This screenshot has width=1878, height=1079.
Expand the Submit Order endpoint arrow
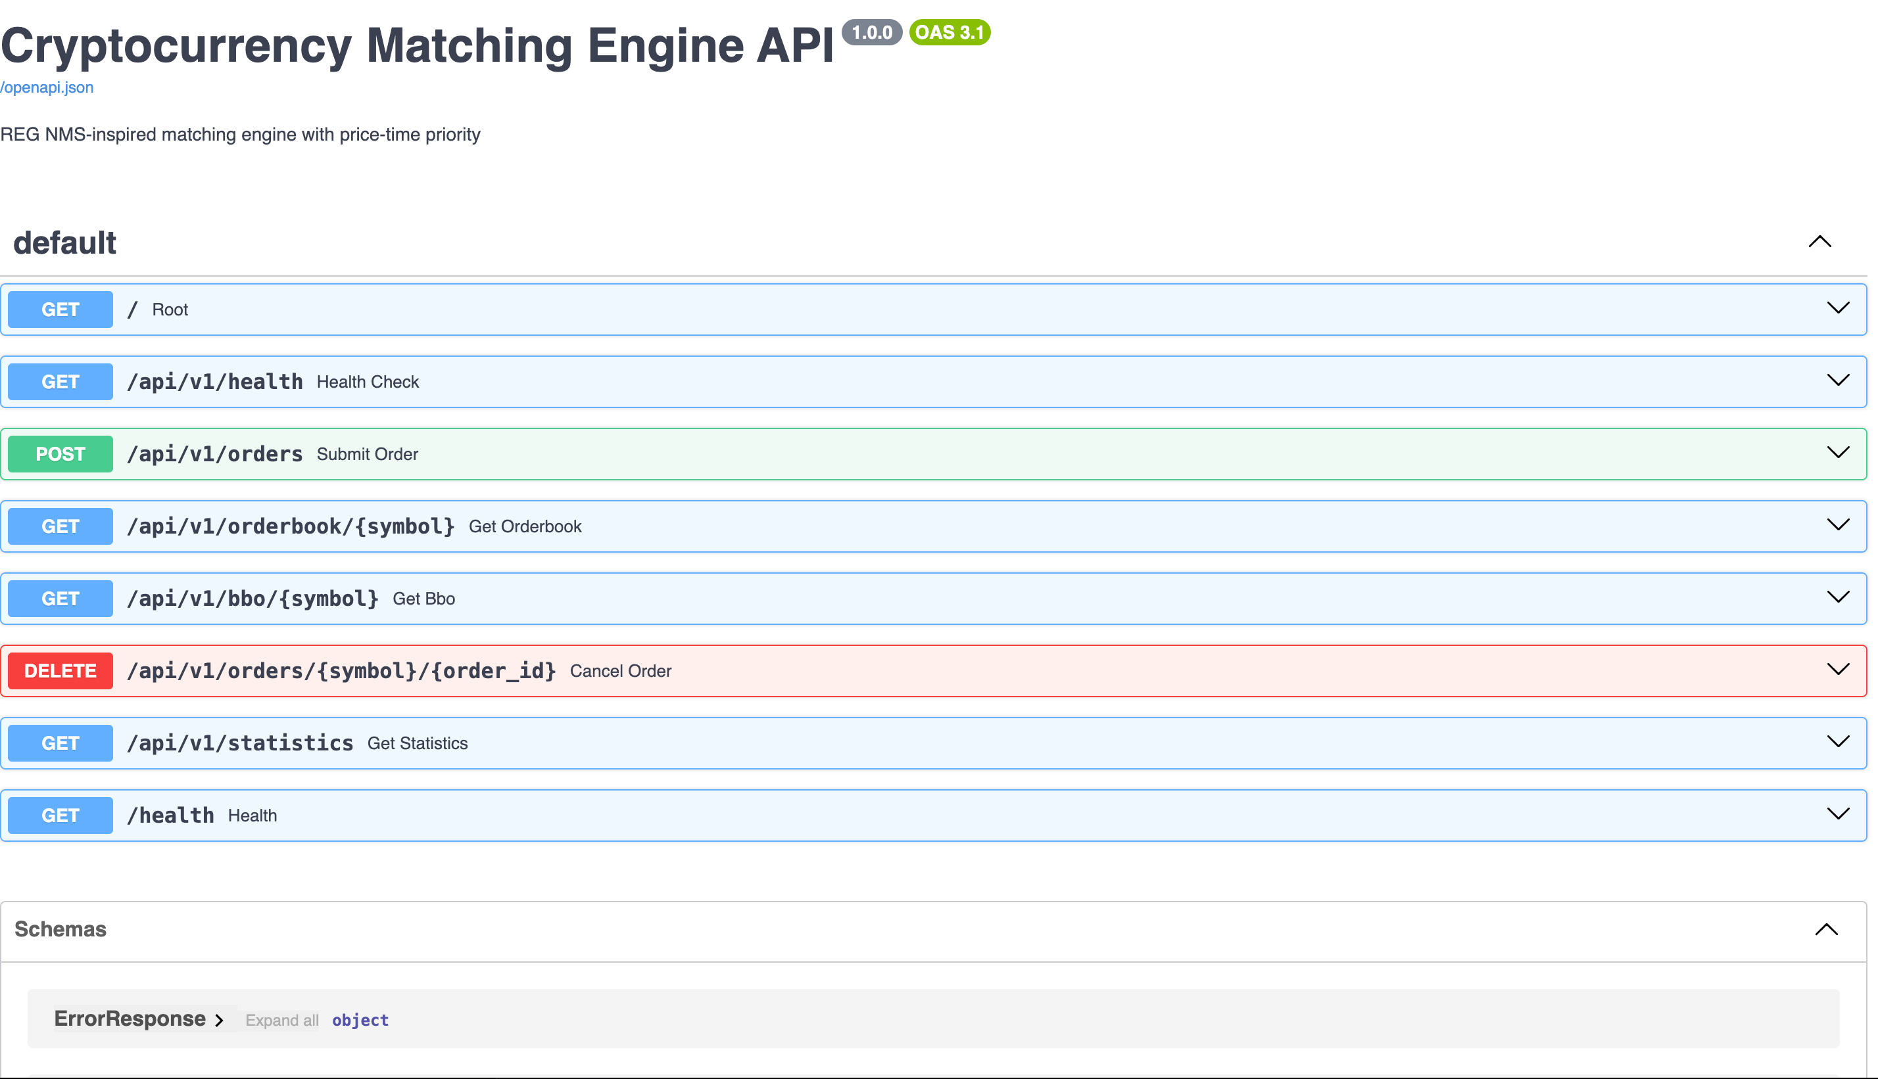point(1839,452)
